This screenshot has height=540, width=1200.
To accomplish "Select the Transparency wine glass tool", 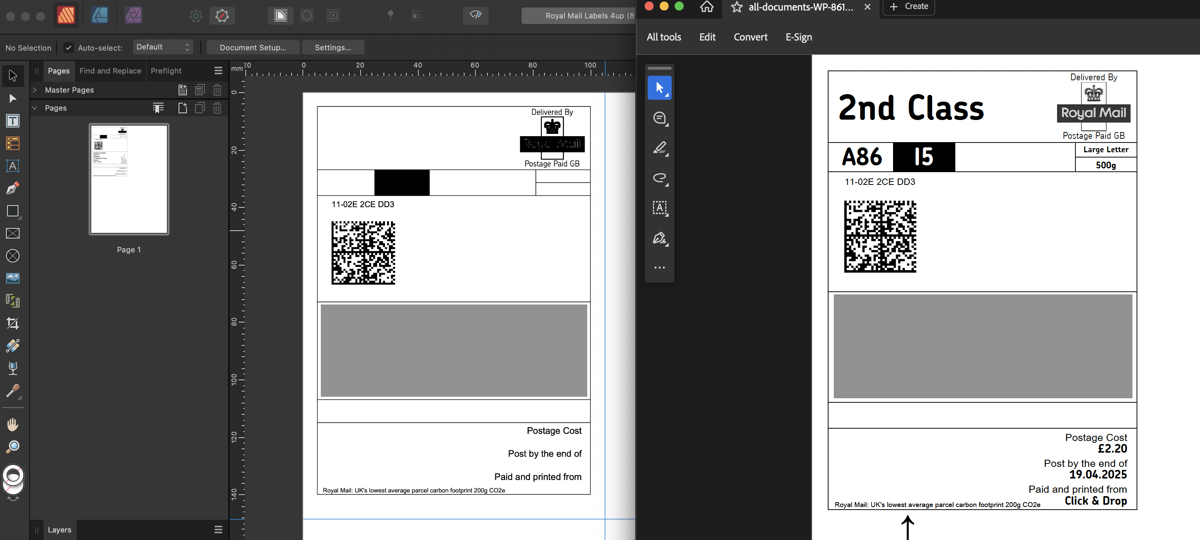I will 13,368.
